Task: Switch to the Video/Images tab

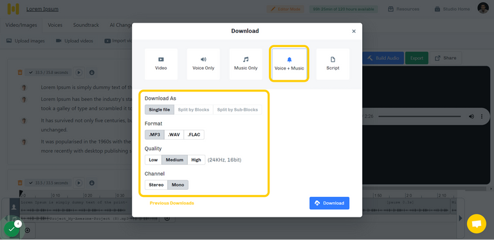Action: [x=21, y=25]
